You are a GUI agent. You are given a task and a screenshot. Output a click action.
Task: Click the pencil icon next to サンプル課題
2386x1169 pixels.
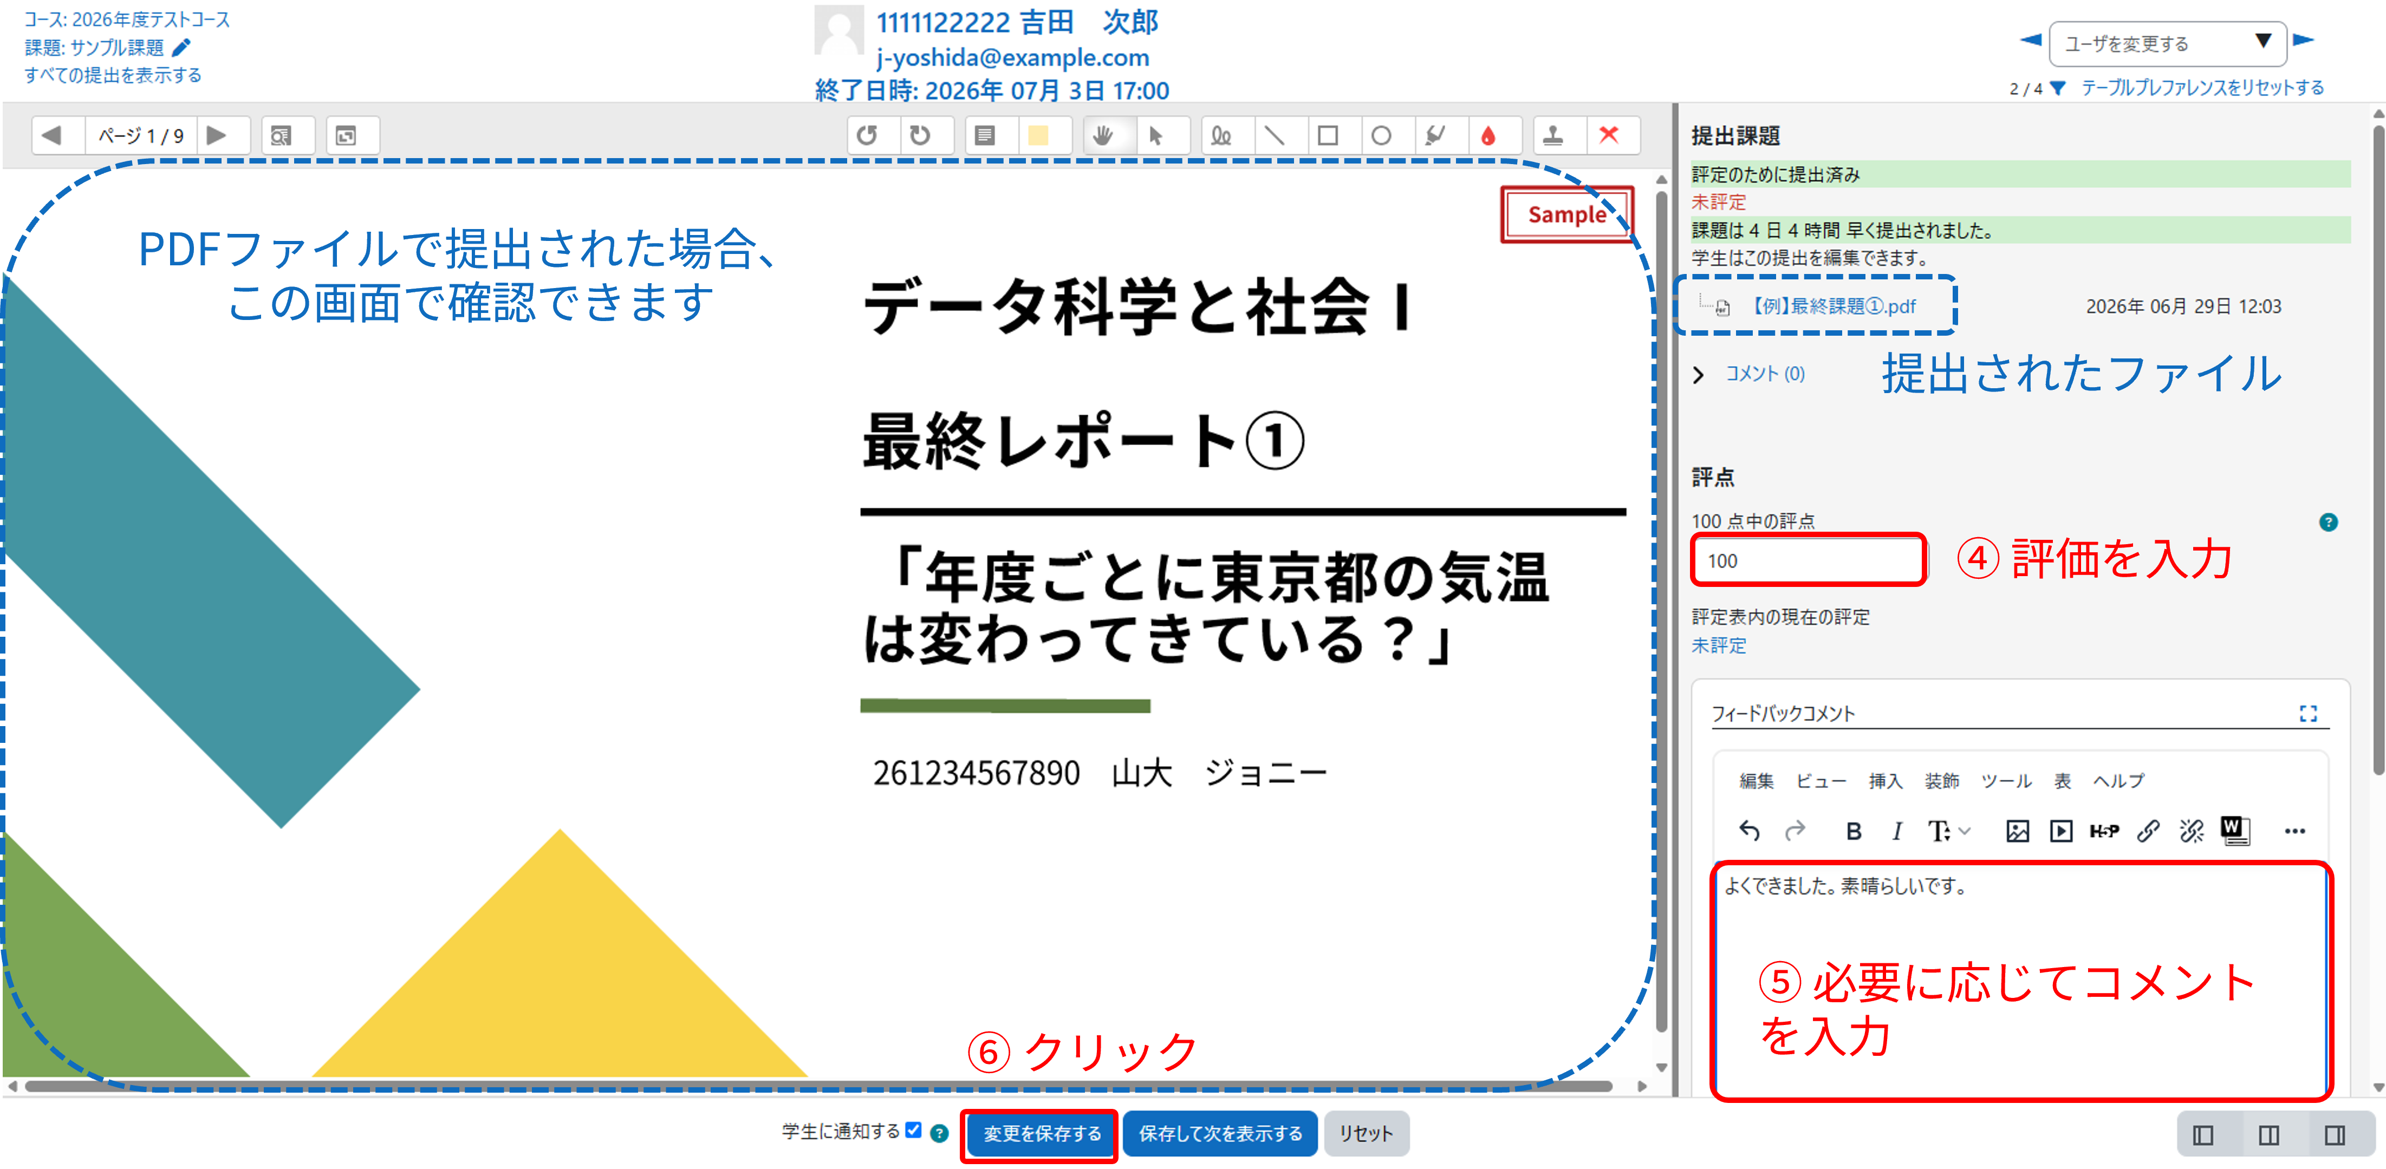coord(181,47)
